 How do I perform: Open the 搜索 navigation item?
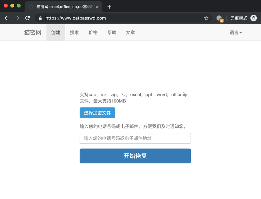point(74,32)
